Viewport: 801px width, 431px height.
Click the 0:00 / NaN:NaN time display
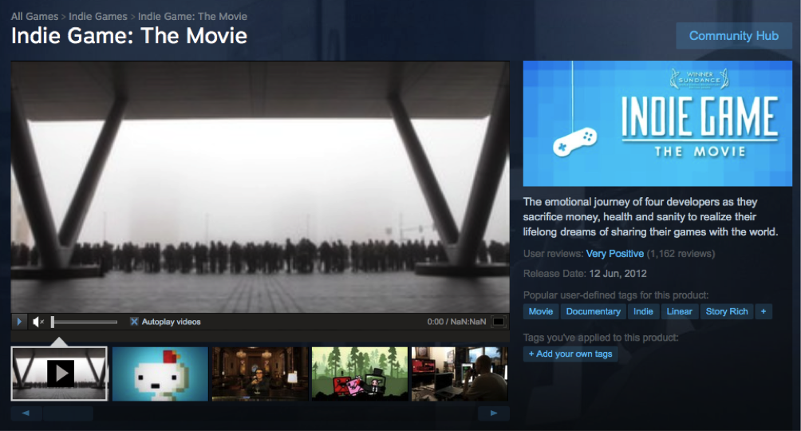(456, 322)
